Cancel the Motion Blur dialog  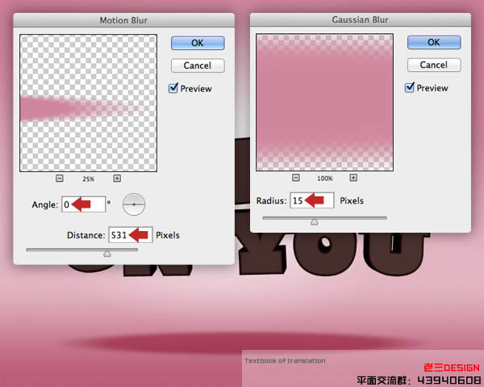tap(198, 65)
